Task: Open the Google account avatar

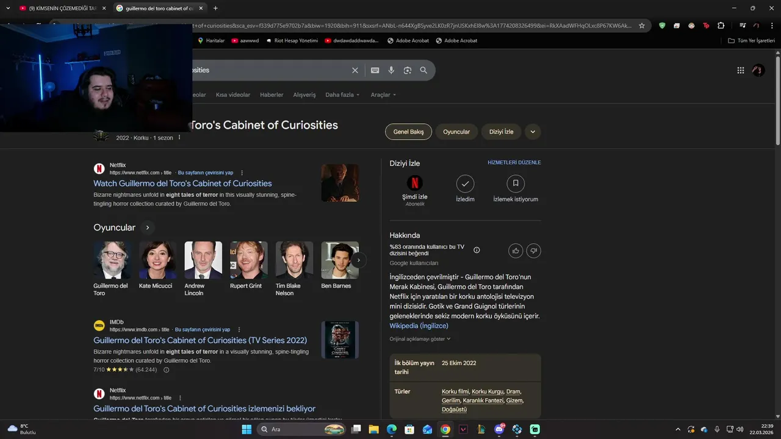Action: tap(758, 70)
